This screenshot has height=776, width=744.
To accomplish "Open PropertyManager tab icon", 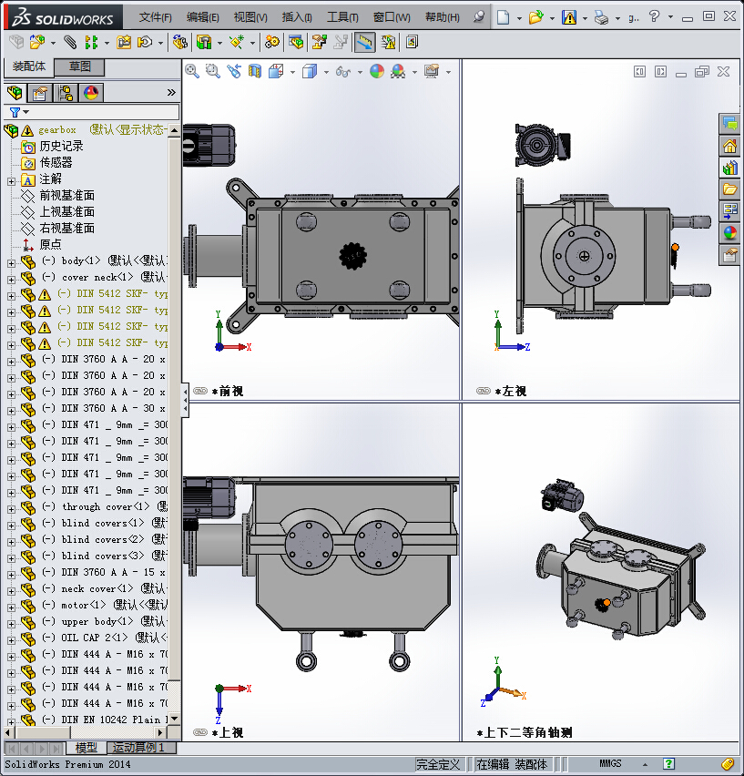I will coord(39,93).
